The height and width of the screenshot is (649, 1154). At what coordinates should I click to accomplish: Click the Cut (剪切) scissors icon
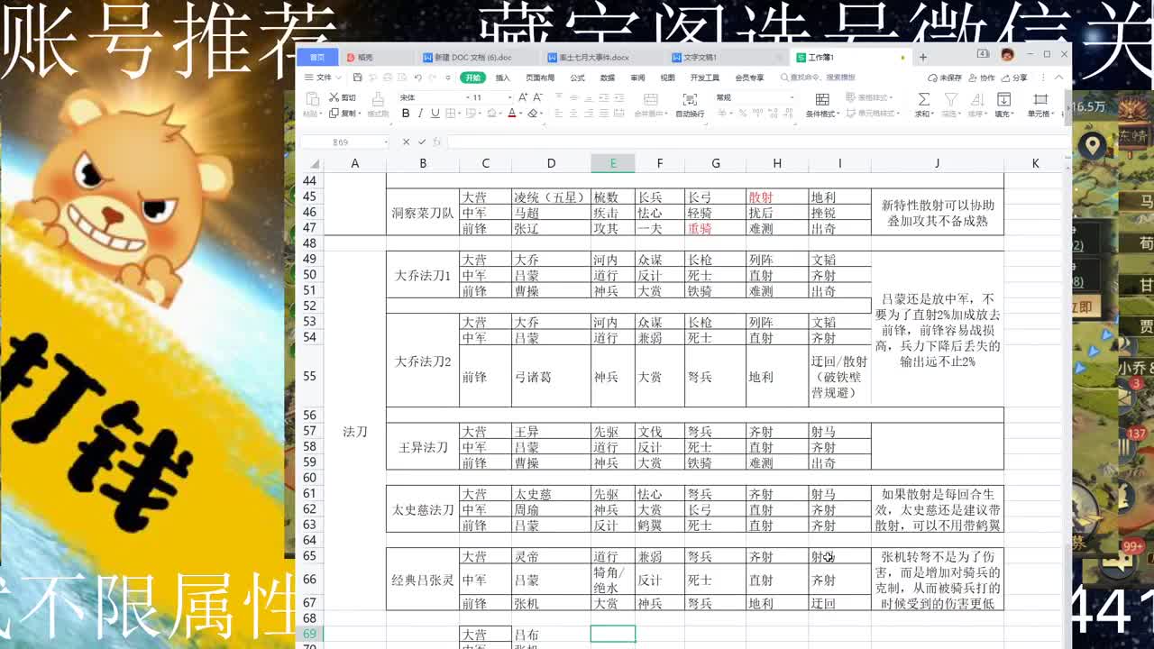click(334, 97)
